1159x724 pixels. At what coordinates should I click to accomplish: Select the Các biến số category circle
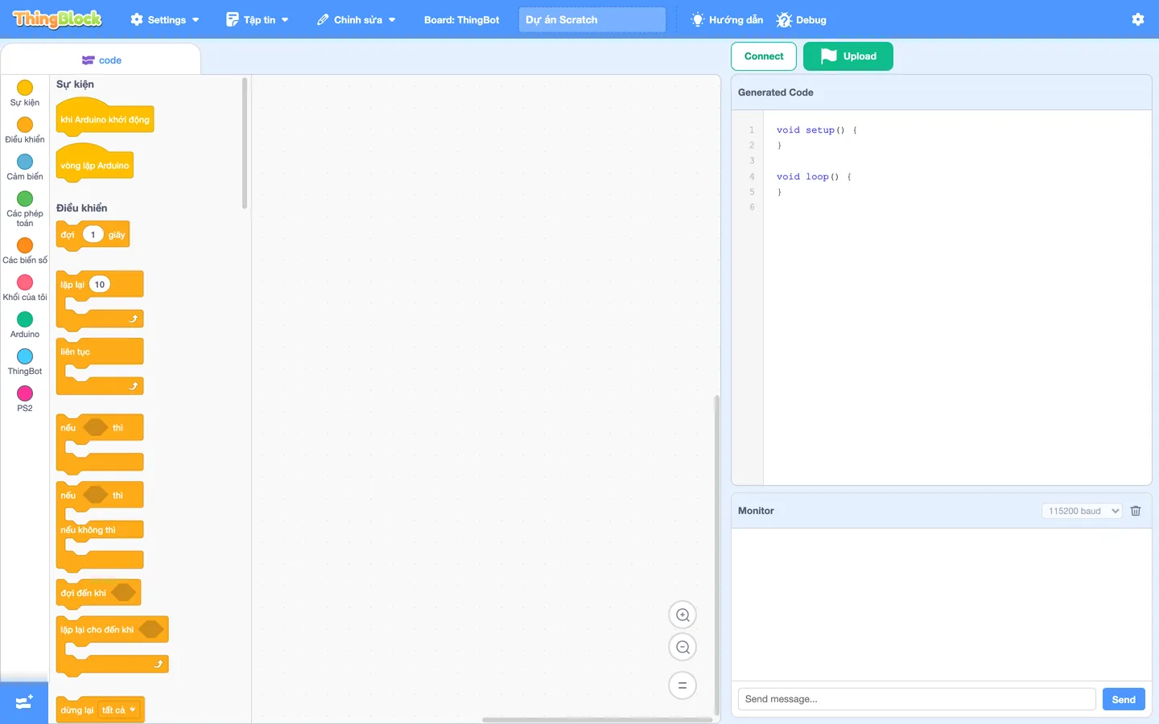click(x=25, y=245)
